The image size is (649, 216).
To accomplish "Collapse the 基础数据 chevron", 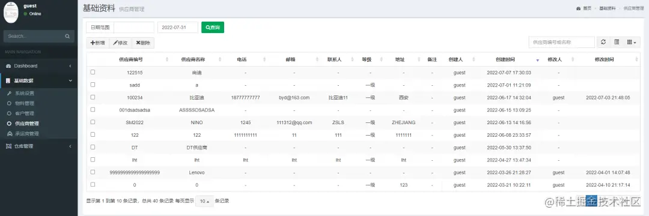I will click(x=70, y=81).
